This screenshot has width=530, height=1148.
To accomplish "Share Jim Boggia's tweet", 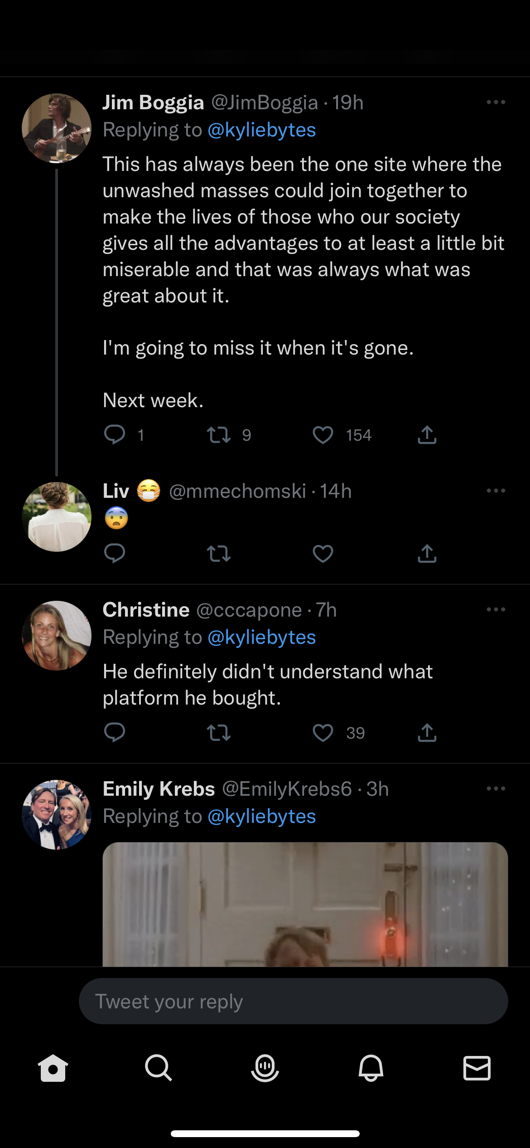I will 427,435.
